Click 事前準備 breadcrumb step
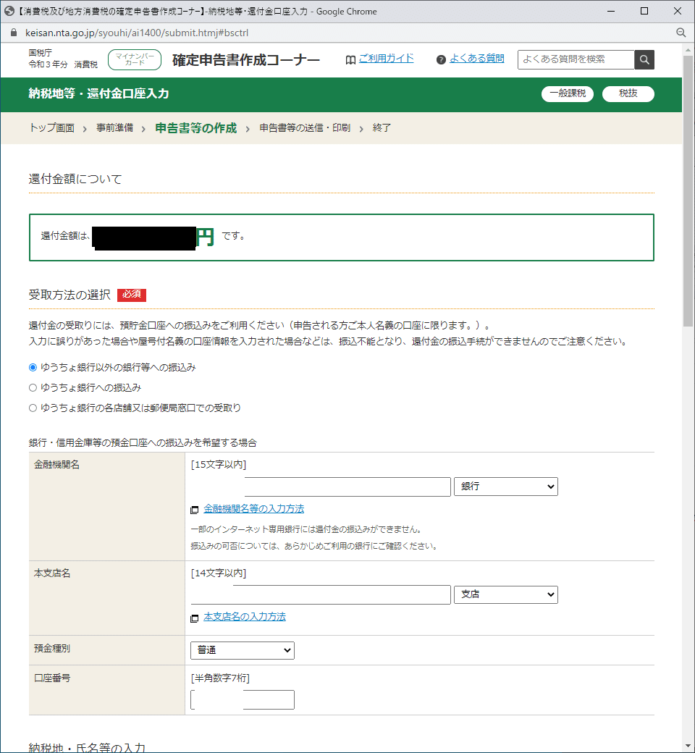 click(115, 127)
